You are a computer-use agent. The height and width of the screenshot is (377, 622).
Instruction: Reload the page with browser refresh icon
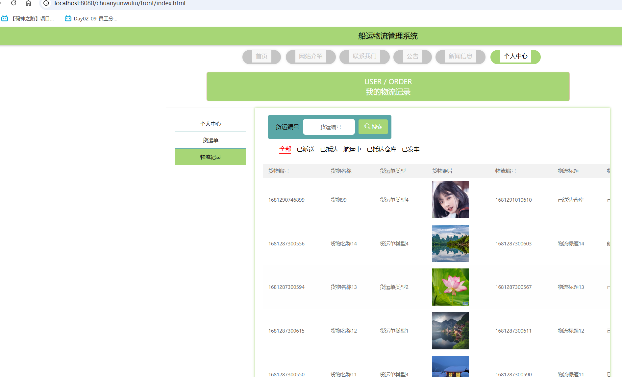(x=13, y=3)
